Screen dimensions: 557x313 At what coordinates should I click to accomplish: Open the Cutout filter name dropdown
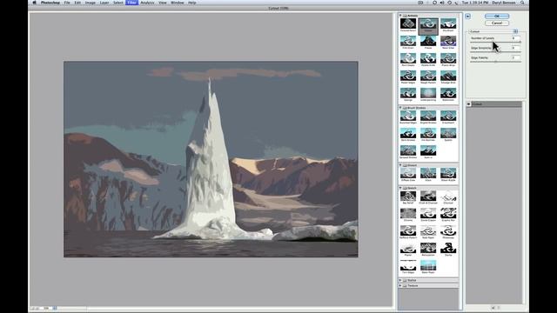[493, 31]
